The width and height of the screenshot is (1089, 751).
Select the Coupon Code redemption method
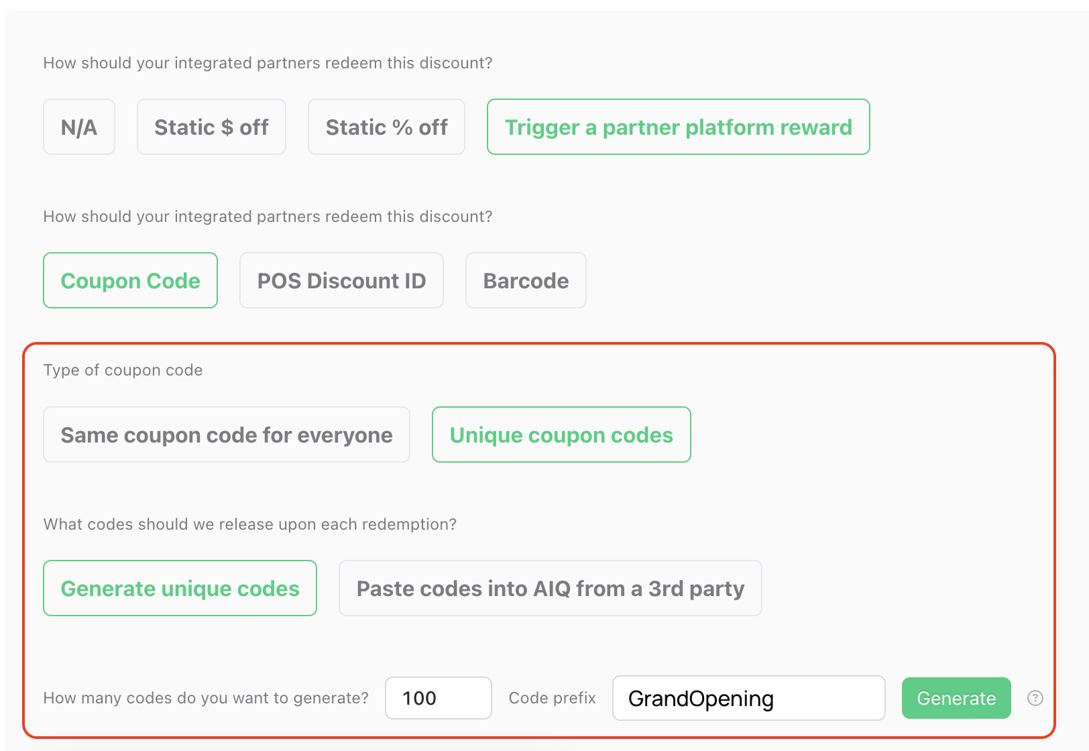(x=131, y=280)
